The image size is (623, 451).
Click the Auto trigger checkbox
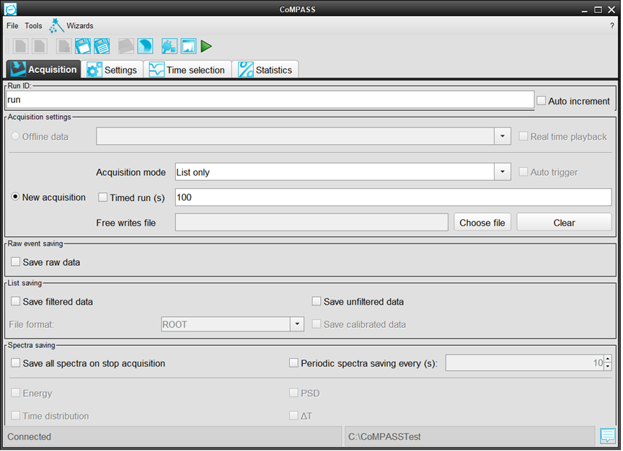click(x=523, y=171)
